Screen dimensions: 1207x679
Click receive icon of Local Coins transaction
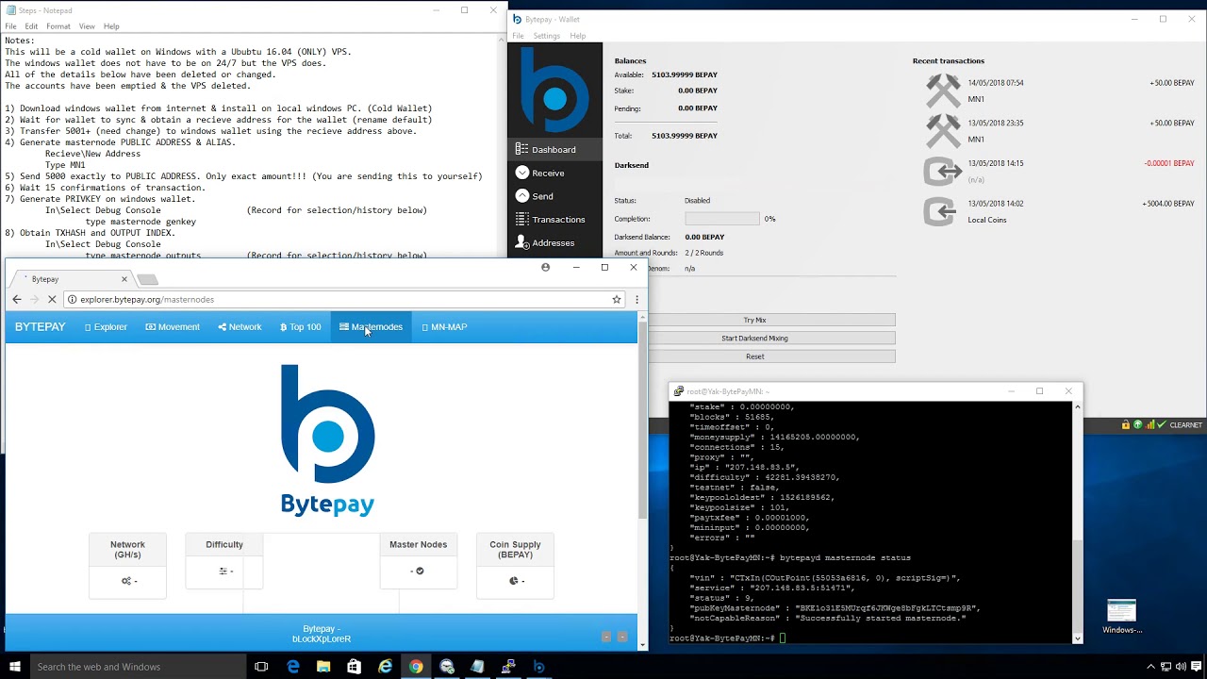pos(940,211)
